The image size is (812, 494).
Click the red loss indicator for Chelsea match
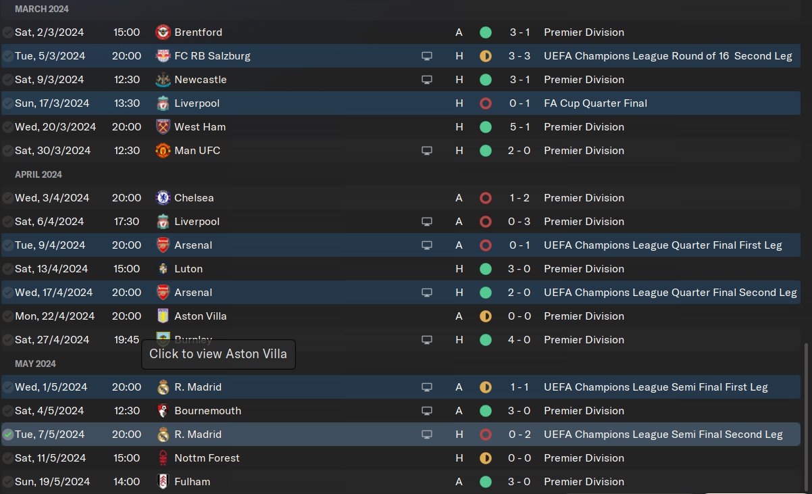tap(485, 198)
